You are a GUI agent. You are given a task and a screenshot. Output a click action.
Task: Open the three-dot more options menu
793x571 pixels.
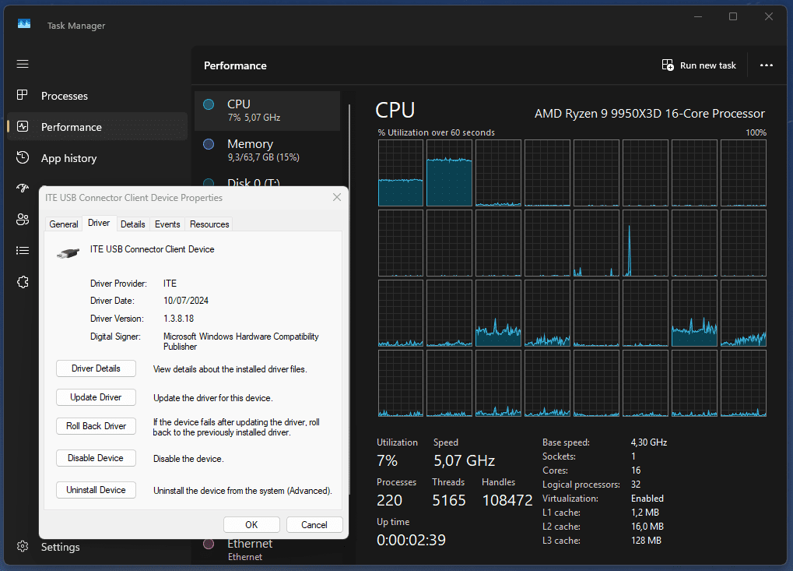[767, 65]
